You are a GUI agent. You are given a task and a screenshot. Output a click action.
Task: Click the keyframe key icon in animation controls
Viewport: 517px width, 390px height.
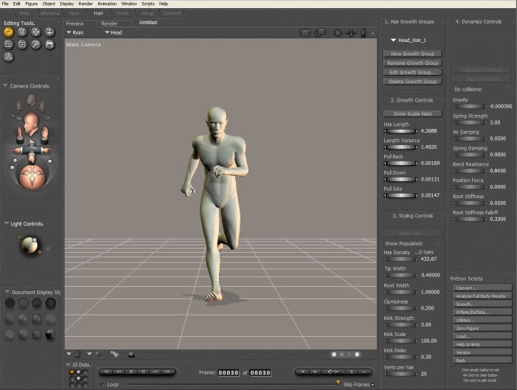[333, 372]
